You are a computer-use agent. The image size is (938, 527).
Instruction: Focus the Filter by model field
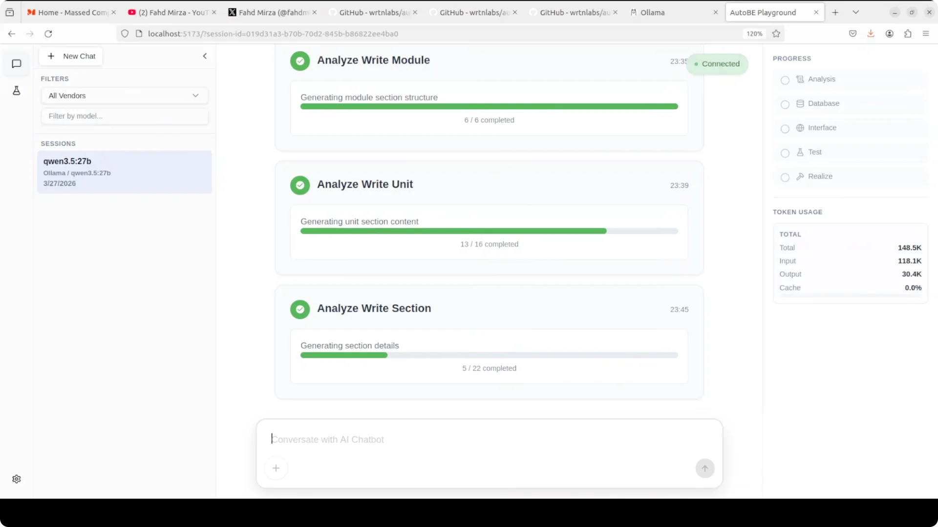tap(125, 116)
